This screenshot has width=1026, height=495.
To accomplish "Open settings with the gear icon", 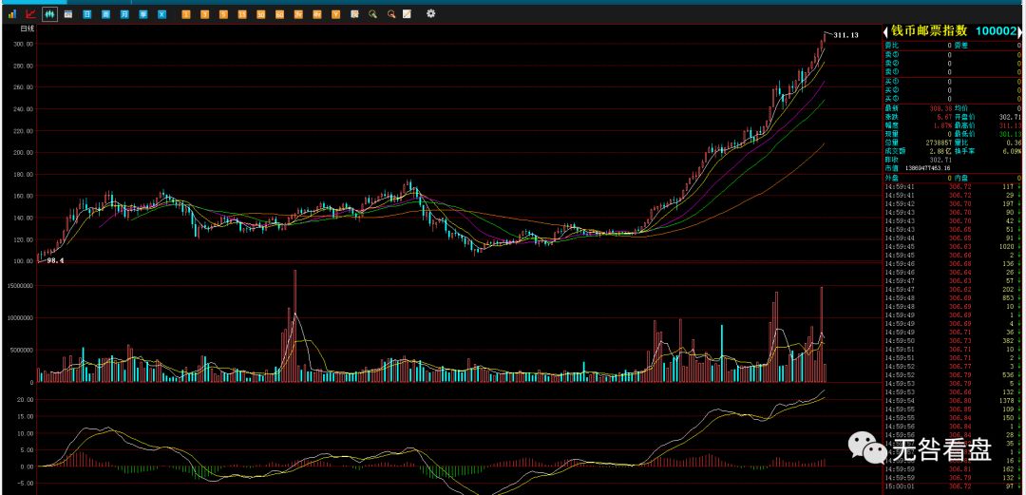I will coord(430,13).
